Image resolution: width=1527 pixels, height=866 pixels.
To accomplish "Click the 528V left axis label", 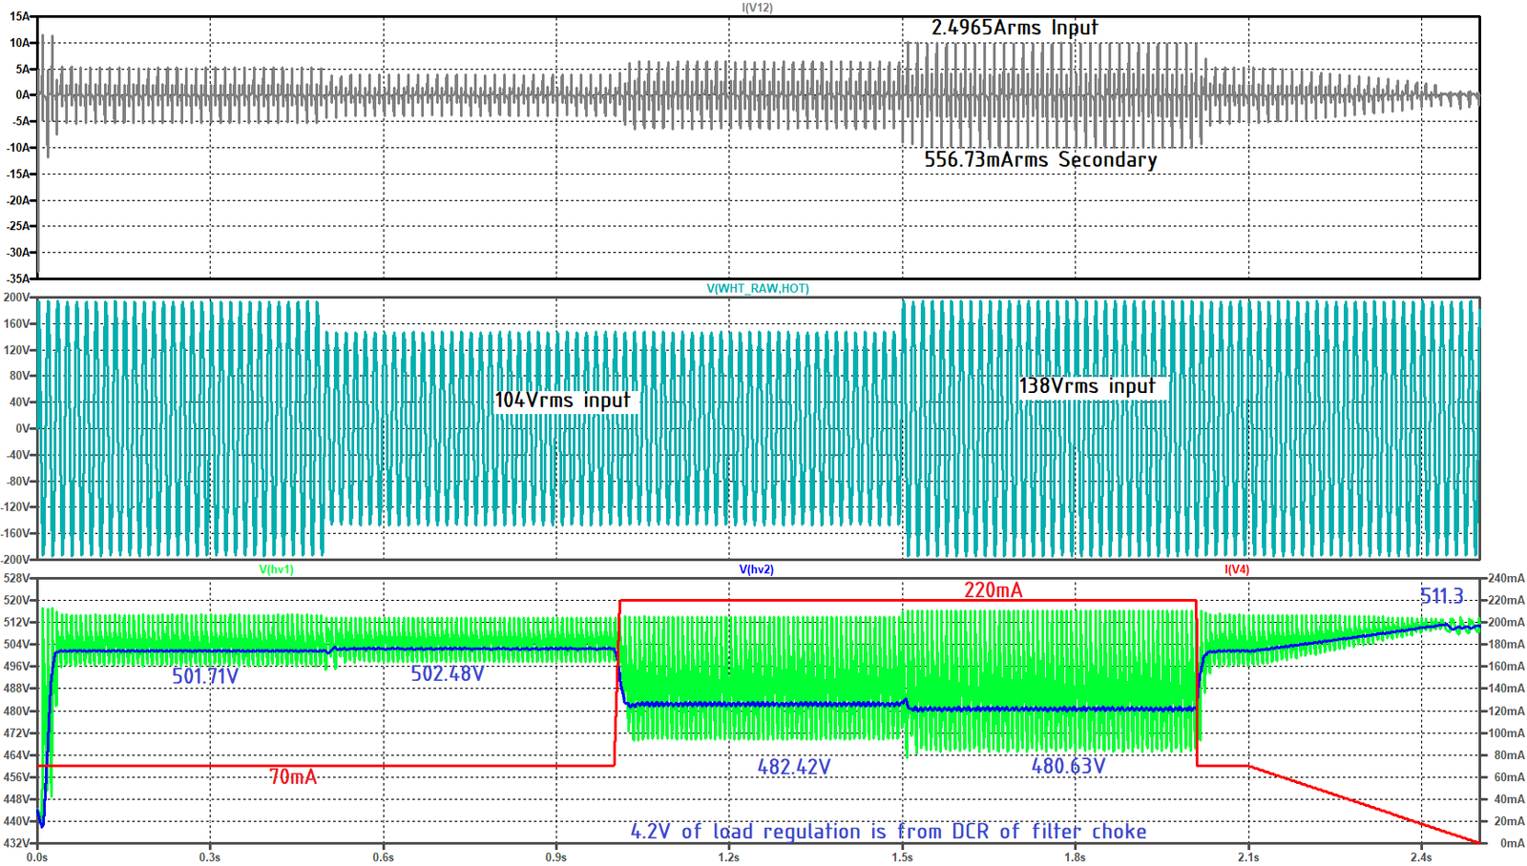I will (x=16, y=578).
